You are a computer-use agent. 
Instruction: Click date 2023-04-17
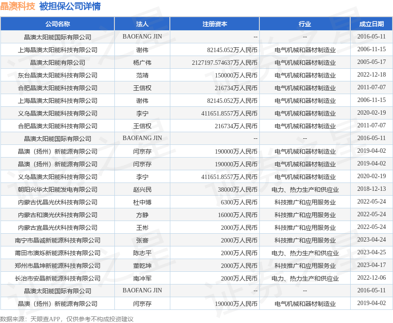point(372,265)
